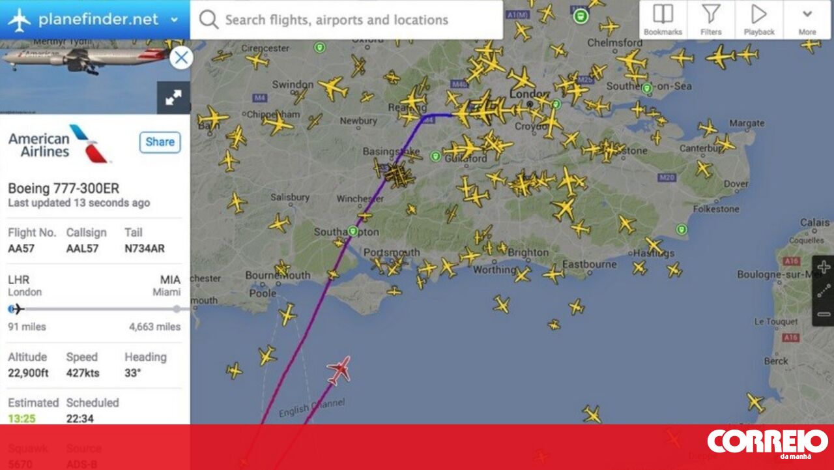Click the LHR London departure airport
The width and height of the screenshot is (834, 470).
(x=25, y=286)
